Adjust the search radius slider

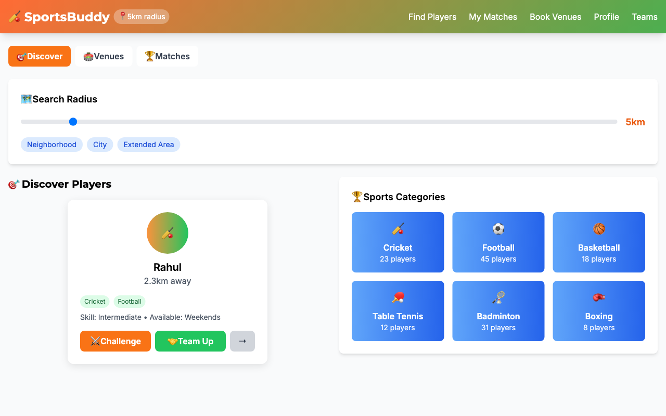coord(73,121)
